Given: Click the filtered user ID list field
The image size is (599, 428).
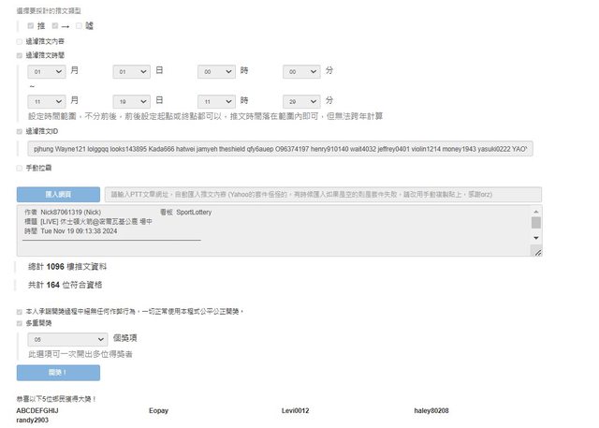Looking at the screenshot, I should [x=281, y=149].
